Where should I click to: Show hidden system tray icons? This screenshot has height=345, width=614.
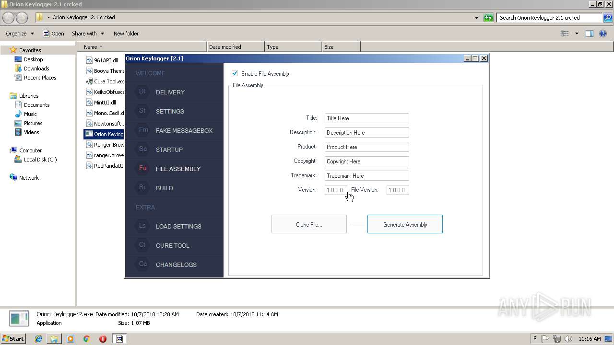[535, 339]
